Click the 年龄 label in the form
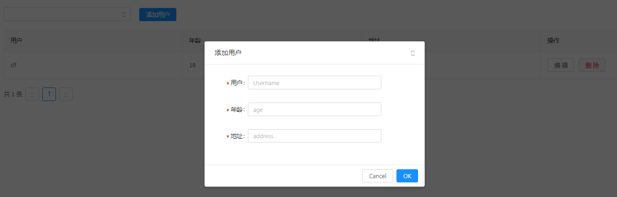 point(237,110)
